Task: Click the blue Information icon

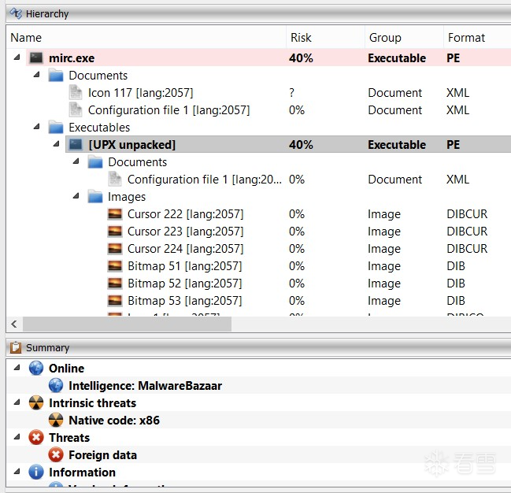Action: [36, 472]
